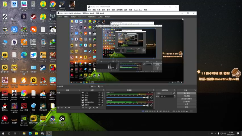This screenshot has width=242, height=136.
Task: Mute the first mixer channel speaker icon
Action: coord(148,97)
